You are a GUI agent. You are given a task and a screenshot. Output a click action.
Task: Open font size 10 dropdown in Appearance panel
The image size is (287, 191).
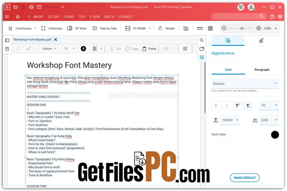click(269, 105)
